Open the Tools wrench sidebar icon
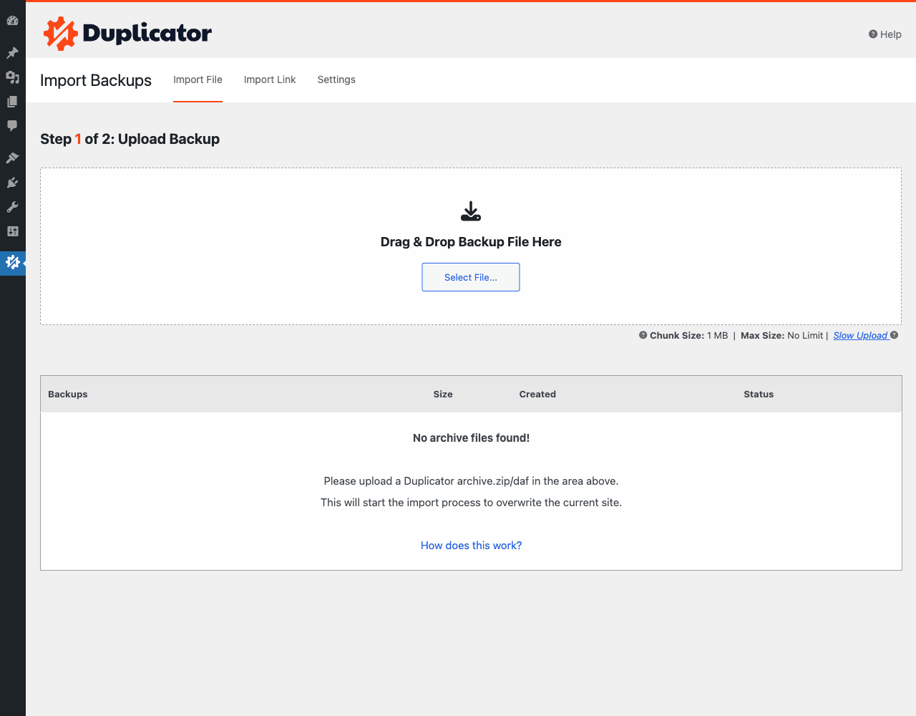The width and height of the screenshot is (916, 716). [12, 207]
